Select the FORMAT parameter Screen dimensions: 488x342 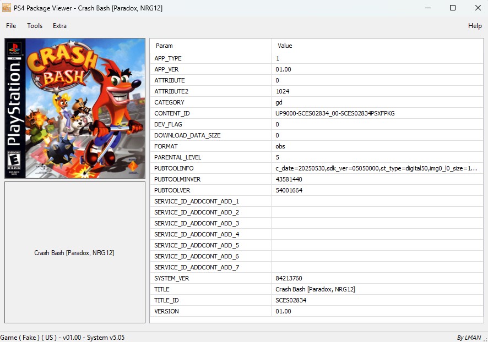[x=166, y=146]
